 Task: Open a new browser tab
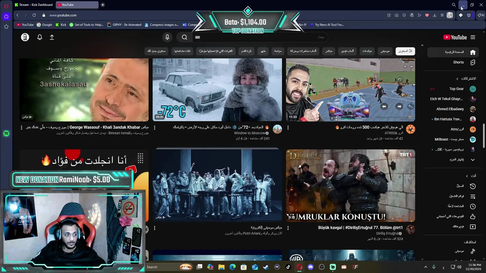(103, 5)
